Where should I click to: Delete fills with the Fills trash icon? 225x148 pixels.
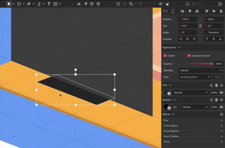click(217, 85)
